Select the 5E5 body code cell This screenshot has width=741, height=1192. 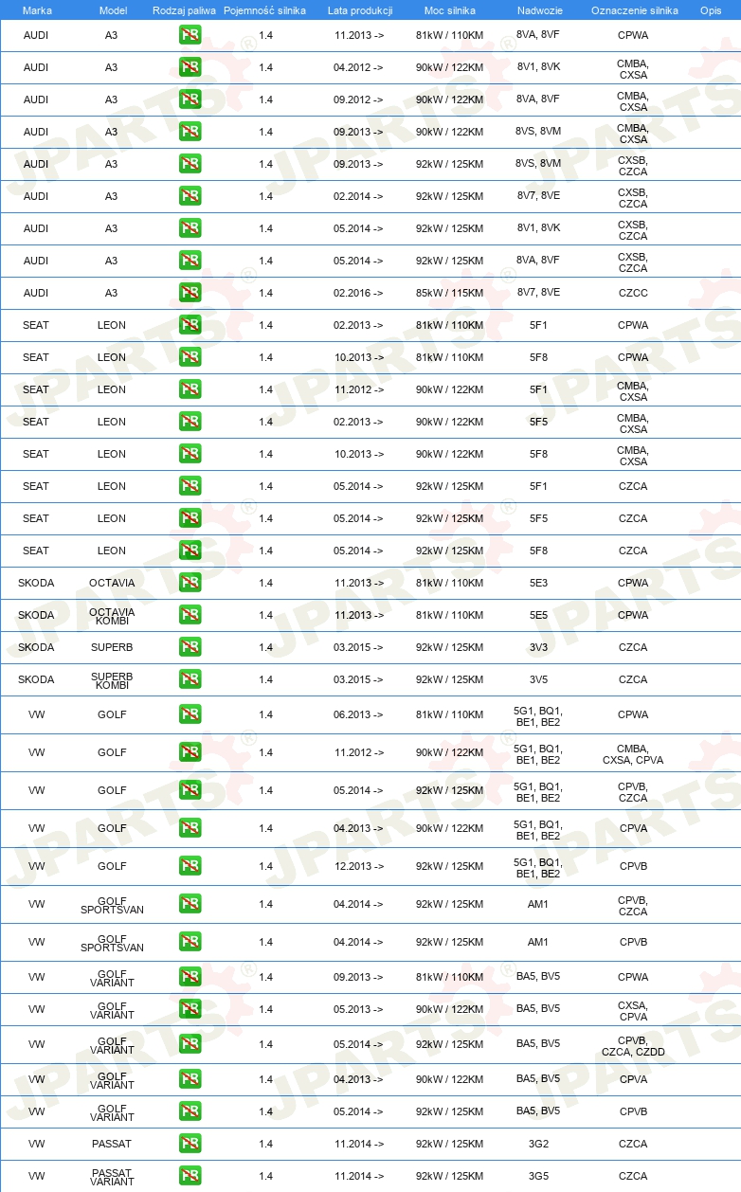pos(538,615)
